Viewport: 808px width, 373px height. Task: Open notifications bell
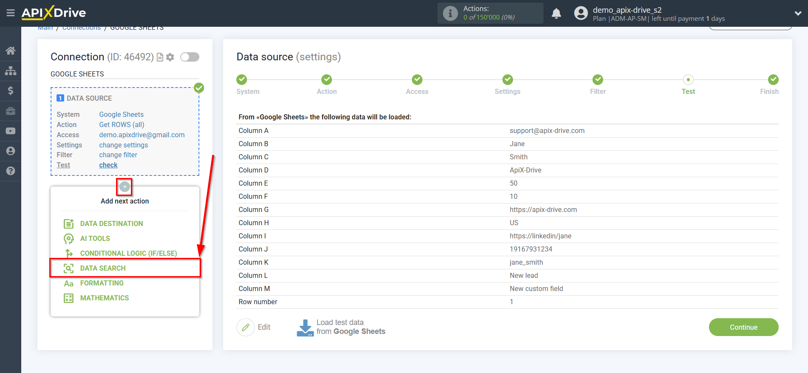point(556,13)
